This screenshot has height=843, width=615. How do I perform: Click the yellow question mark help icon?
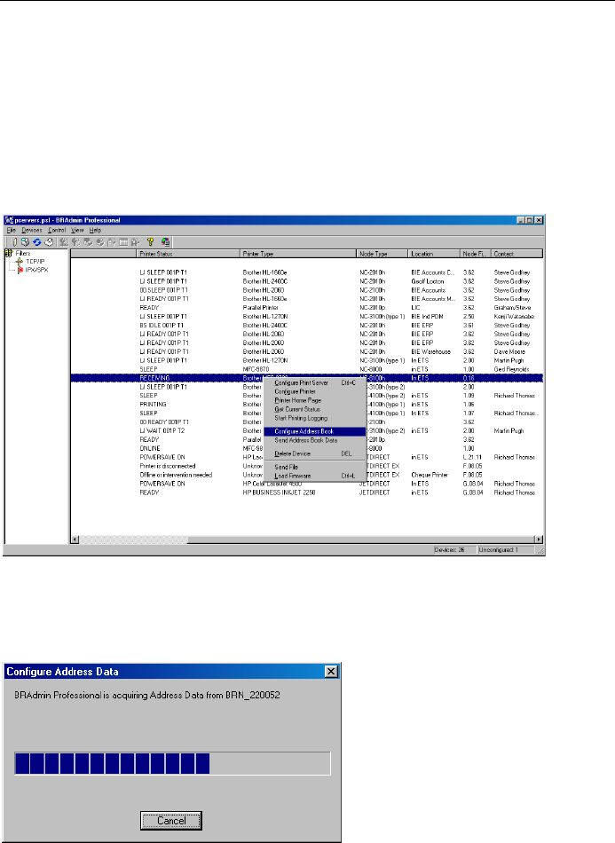click(x=151, y=242)
